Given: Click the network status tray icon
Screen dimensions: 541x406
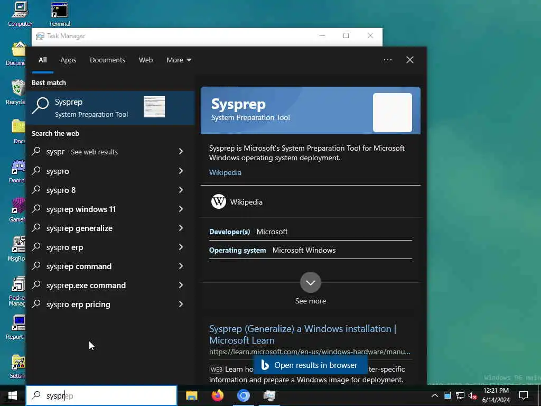Looking at the screenshot, I should pos(460,395).
